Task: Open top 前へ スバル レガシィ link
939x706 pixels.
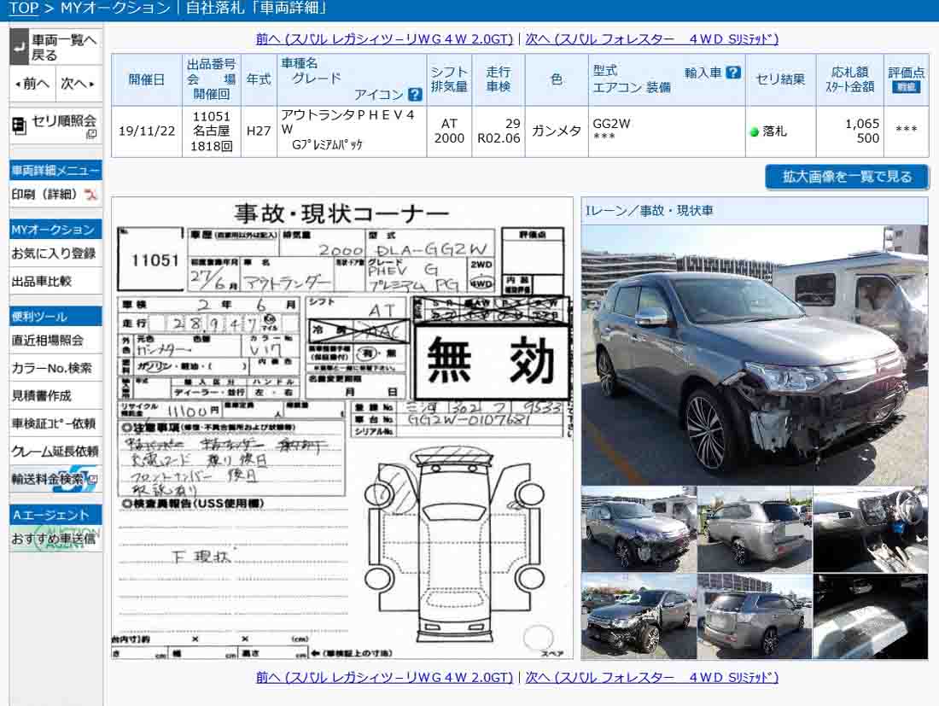Action: [384, 39]
